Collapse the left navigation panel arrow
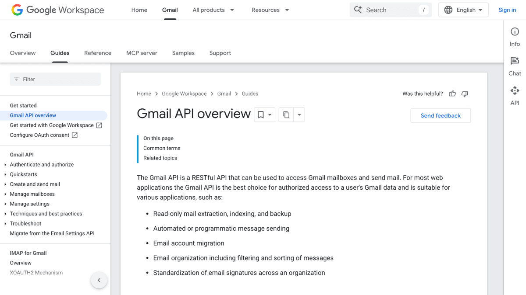526x295 pixels. 99,280
